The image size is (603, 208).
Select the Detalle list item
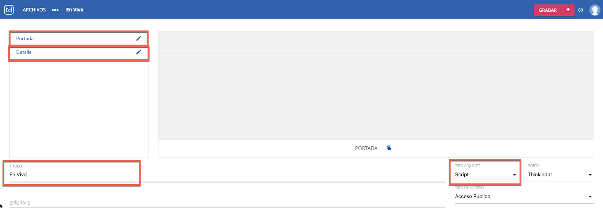coord(24,52)
